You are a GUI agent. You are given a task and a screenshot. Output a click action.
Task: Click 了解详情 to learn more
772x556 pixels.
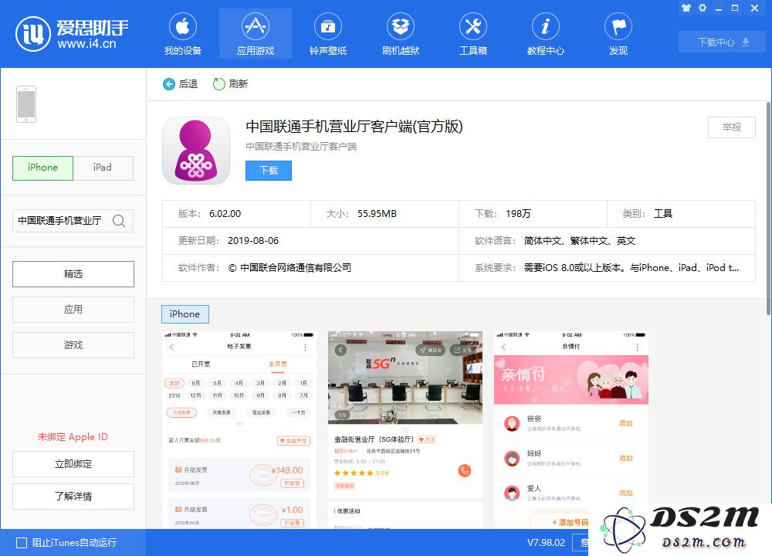[73, 497]
